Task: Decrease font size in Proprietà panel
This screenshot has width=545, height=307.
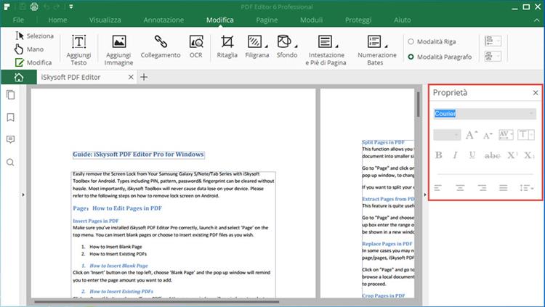Action: [x=488, y=135]
